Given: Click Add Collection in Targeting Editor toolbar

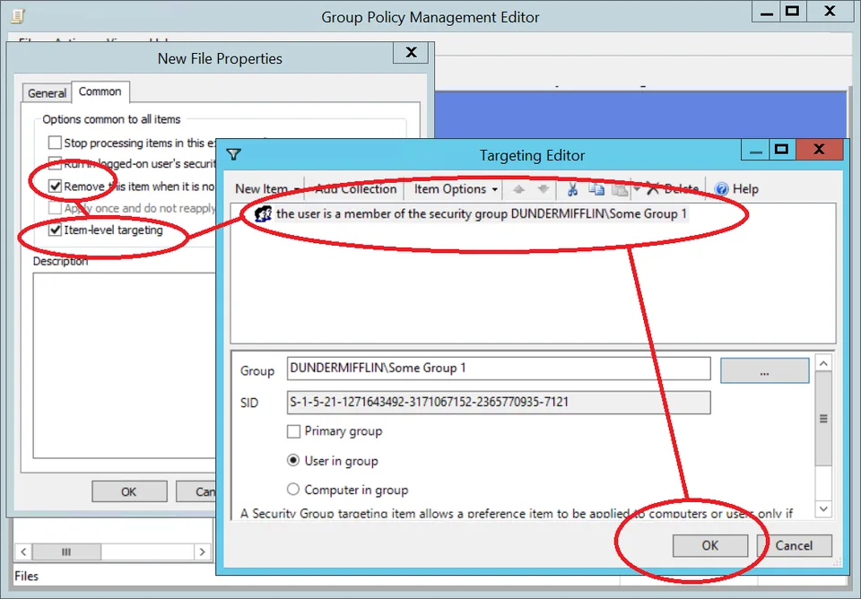Looking at the screenshot, I should (356, 189).
